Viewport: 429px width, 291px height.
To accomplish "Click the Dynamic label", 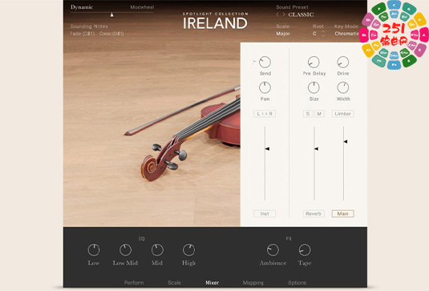I will click(x=82, y=7).
